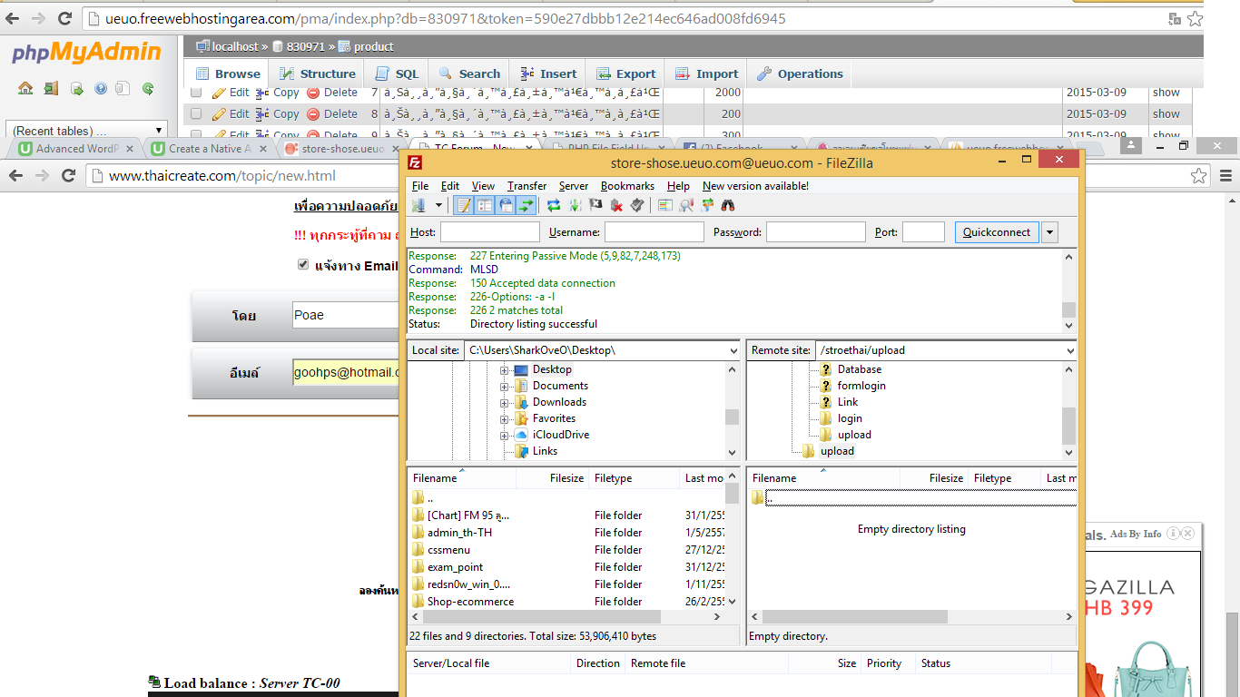Click Edit link for row 7

(231, 93)
